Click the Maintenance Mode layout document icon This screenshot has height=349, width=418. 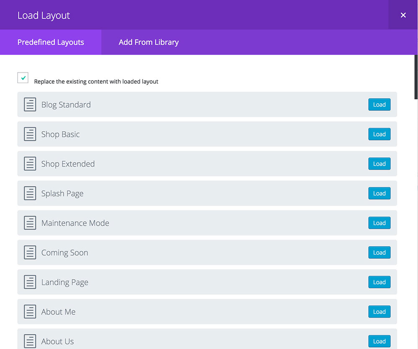tap(30, 223)
